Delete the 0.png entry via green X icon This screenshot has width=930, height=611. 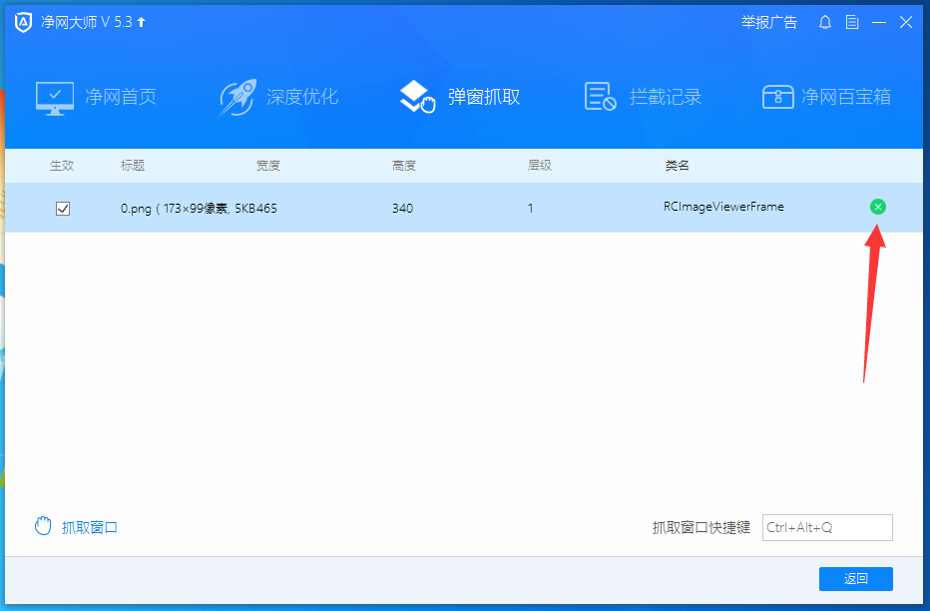coord(878,207)
